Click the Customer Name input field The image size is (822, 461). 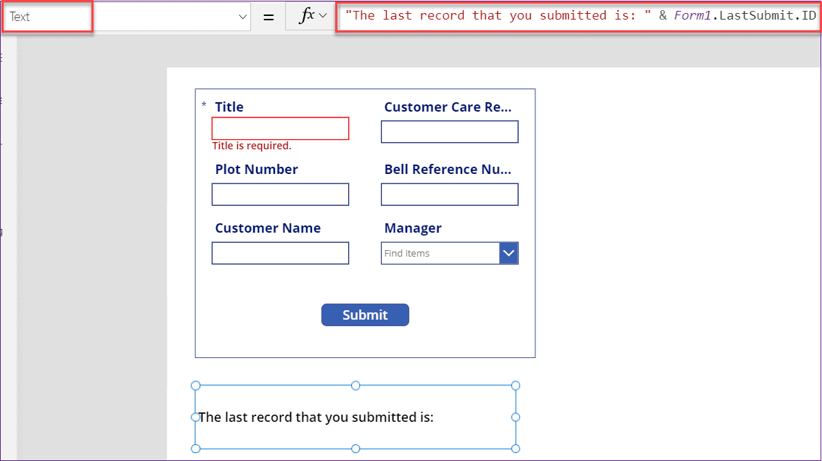click(x=280, y=253)
